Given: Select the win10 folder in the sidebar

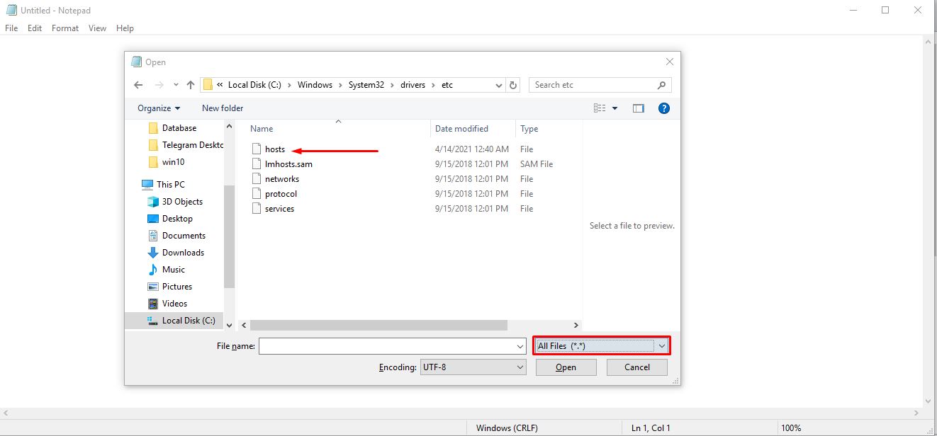Looking at the screenshot, I should click(x=172, y=162).
